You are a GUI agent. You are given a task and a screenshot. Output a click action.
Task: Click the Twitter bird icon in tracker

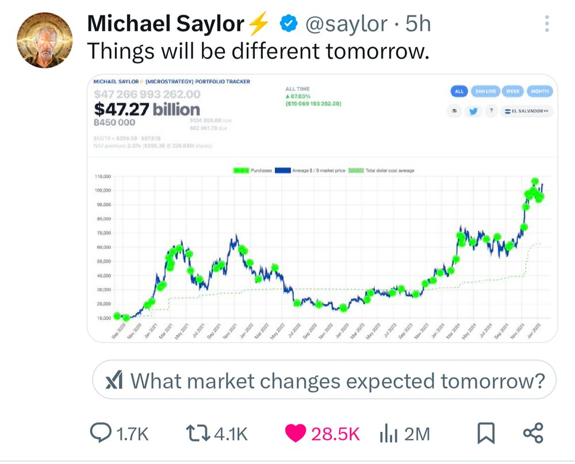(473, 111)
